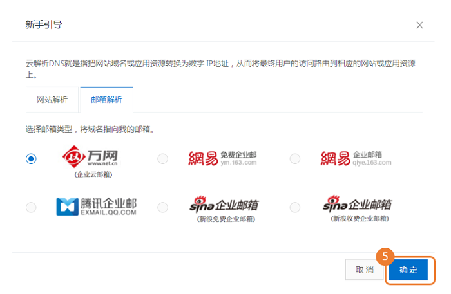Close the 新手引导 dialog with the X

point(419,25)
